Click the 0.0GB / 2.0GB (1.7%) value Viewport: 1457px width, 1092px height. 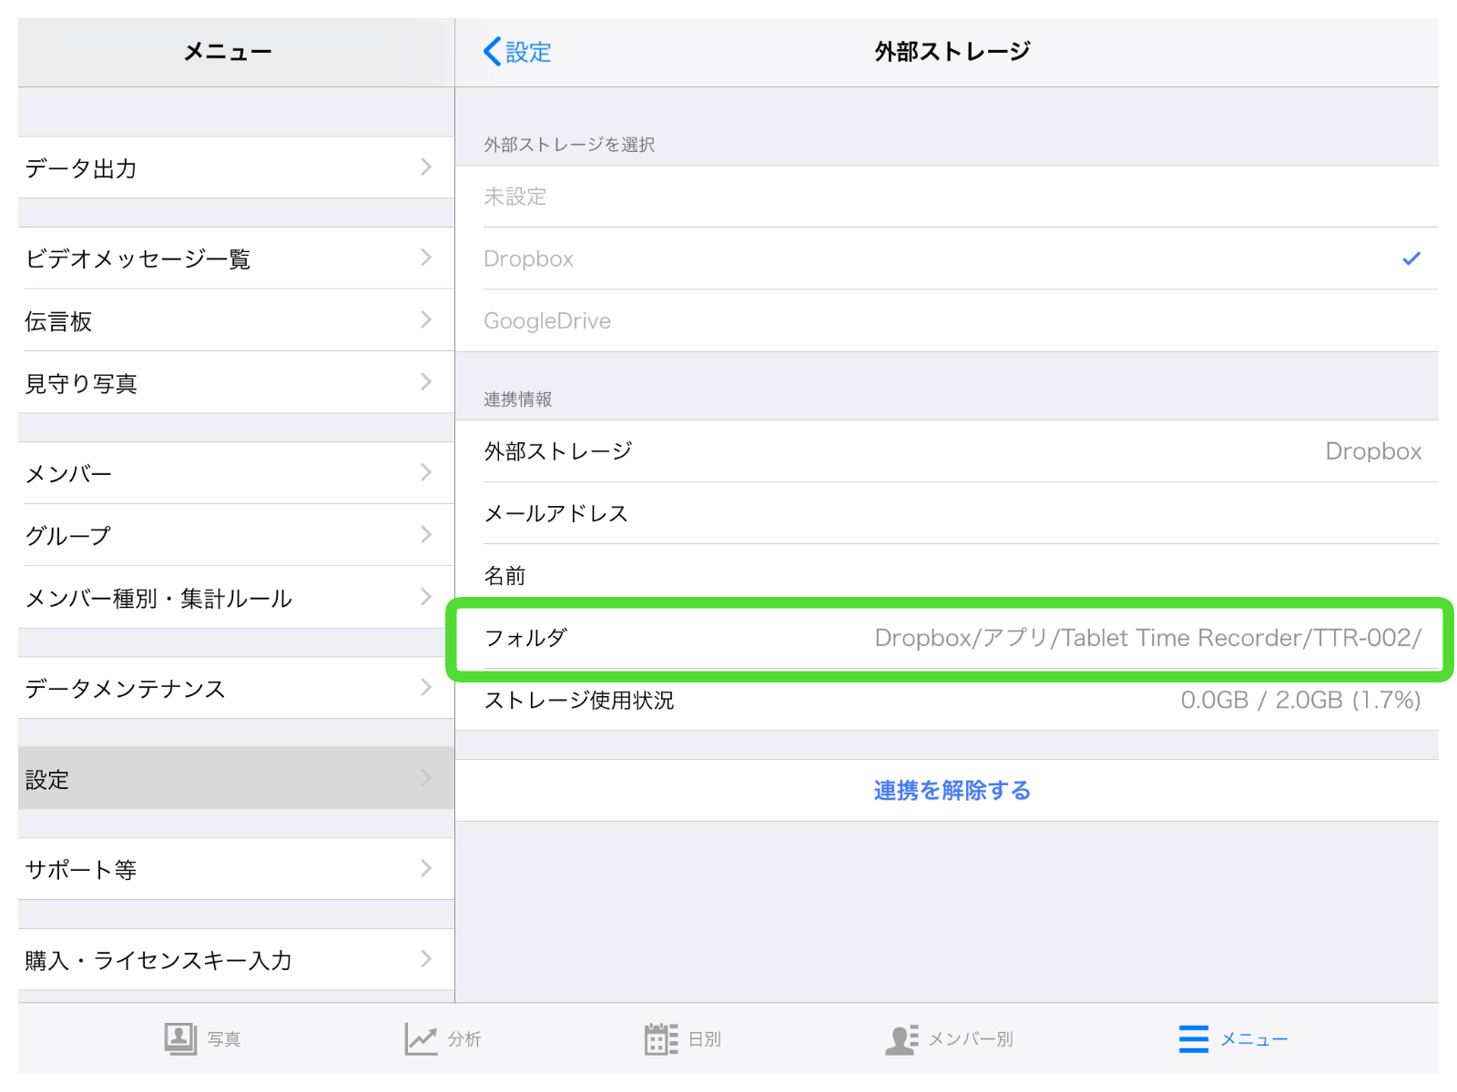1300,700
